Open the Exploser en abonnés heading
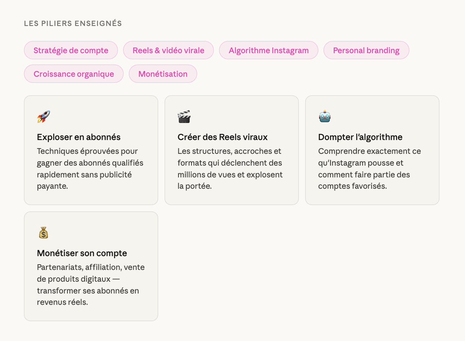Image resolution: width=465 pixels, height=341 pixels. (x=78, y=137)
